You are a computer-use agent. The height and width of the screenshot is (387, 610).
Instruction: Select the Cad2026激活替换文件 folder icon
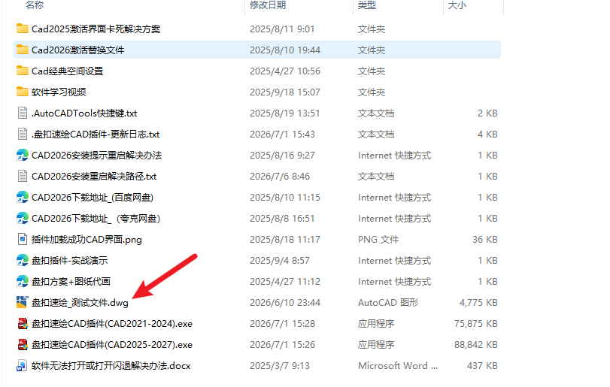click(x=22, y=50)
